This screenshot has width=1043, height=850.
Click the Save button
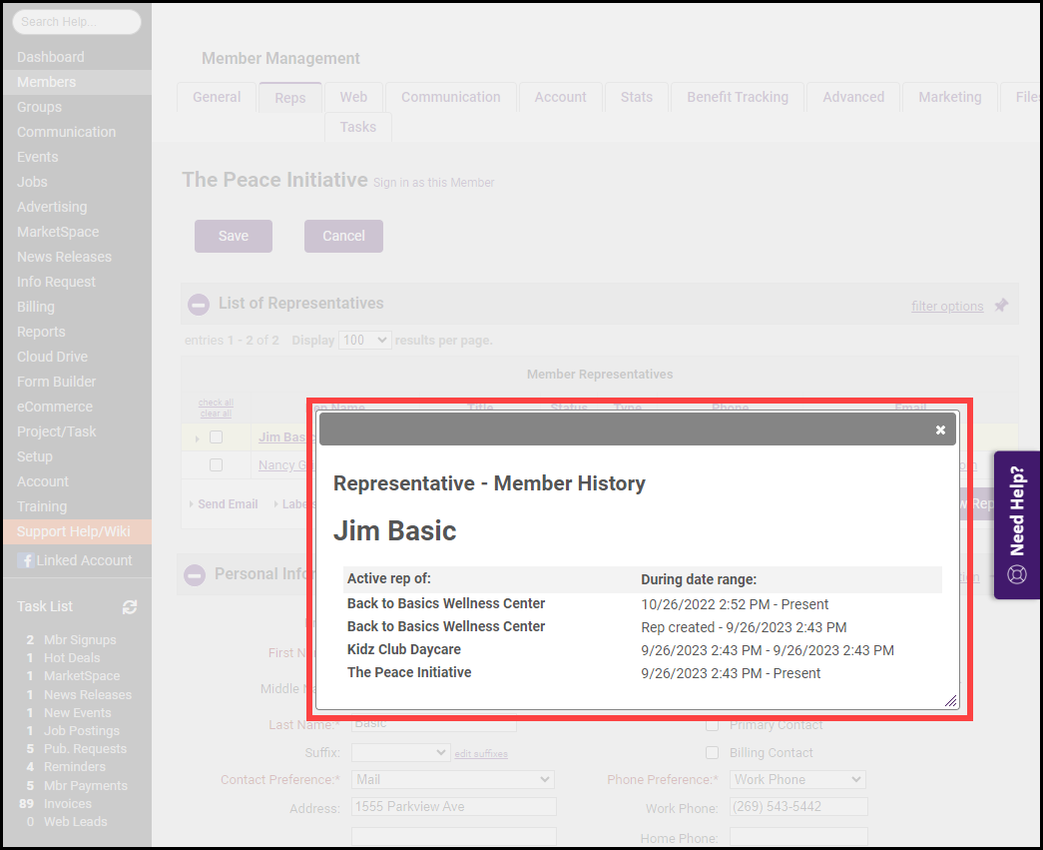click(x=234, y=236)
